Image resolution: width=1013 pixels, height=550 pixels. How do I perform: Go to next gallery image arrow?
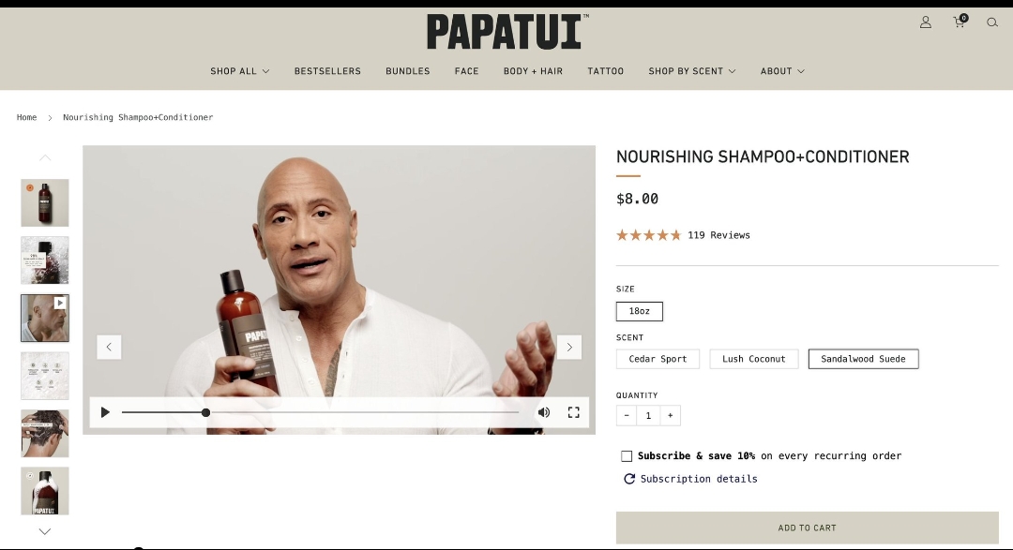569,348
